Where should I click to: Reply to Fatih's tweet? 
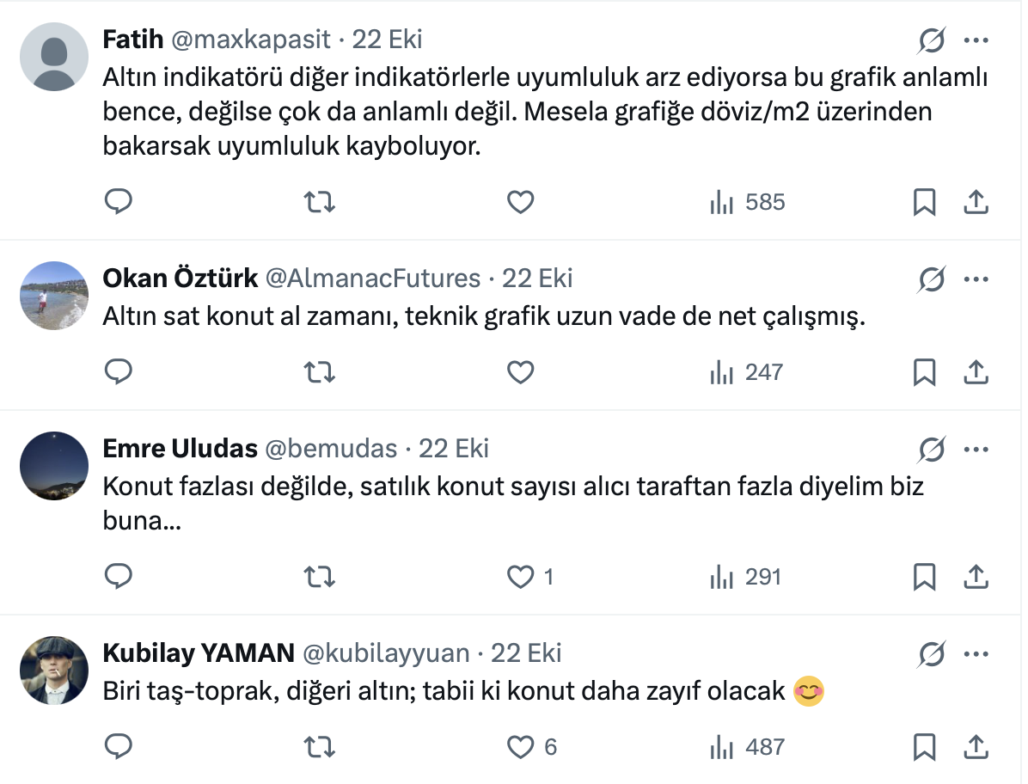118,202
